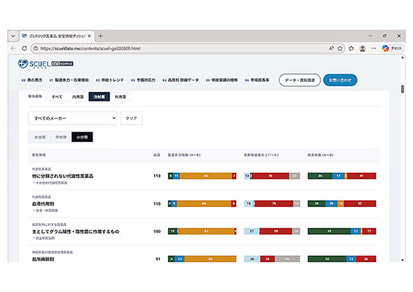Click the データ・資料請求 button
This screenshot has height=292, width=413.
[300, 80]
